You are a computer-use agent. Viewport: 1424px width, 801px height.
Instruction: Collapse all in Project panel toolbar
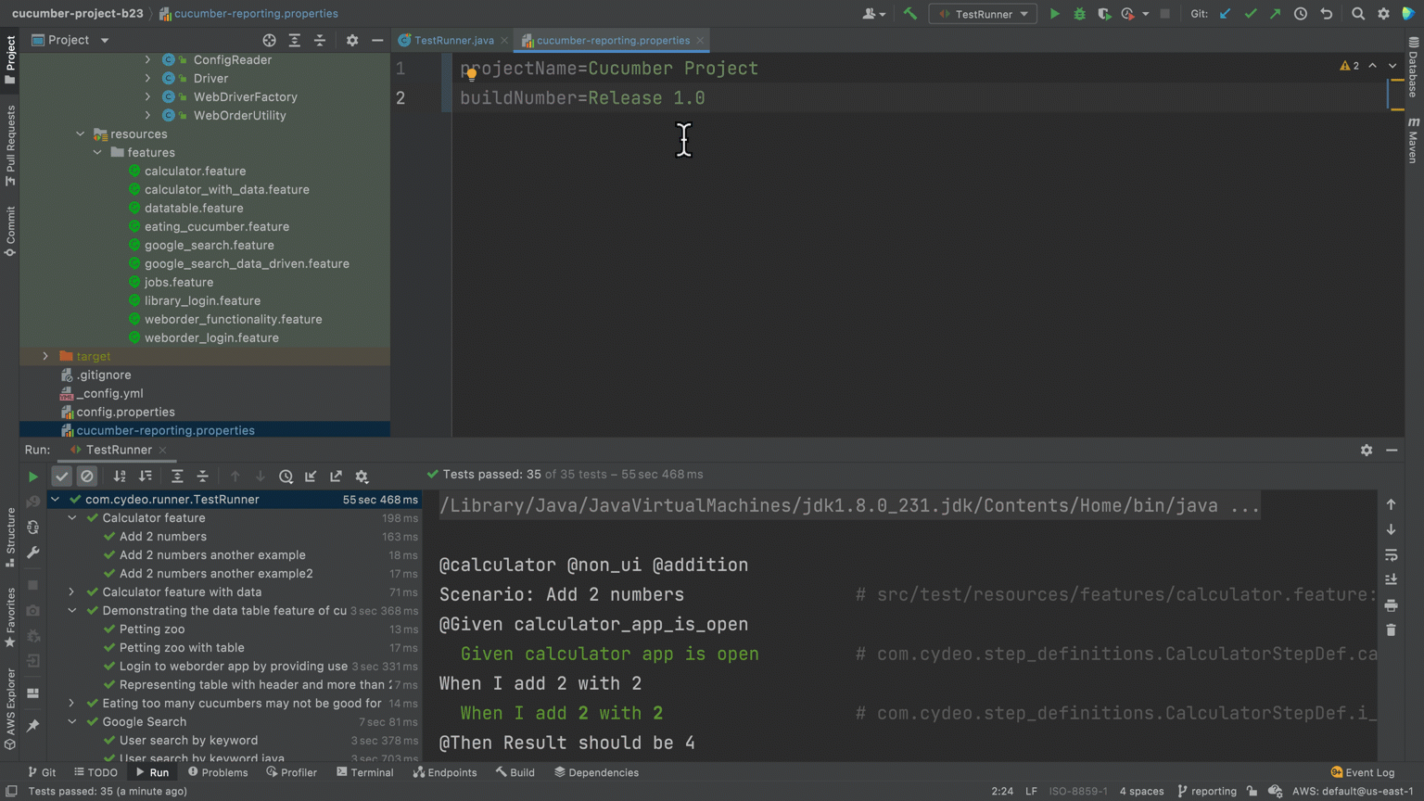[x=320, y=40]
